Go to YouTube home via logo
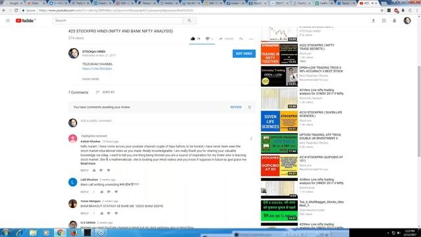This screenshot has width=421, height=237. point(26,20)
